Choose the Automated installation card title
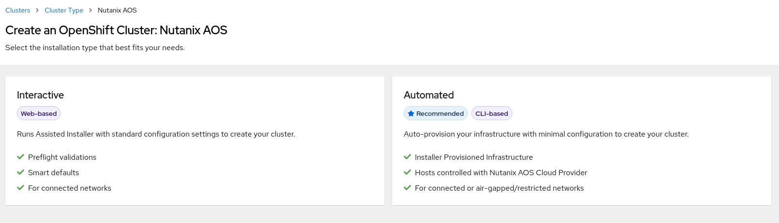The image size is (779, 223). pyautogui.click(x=428, y=95)
